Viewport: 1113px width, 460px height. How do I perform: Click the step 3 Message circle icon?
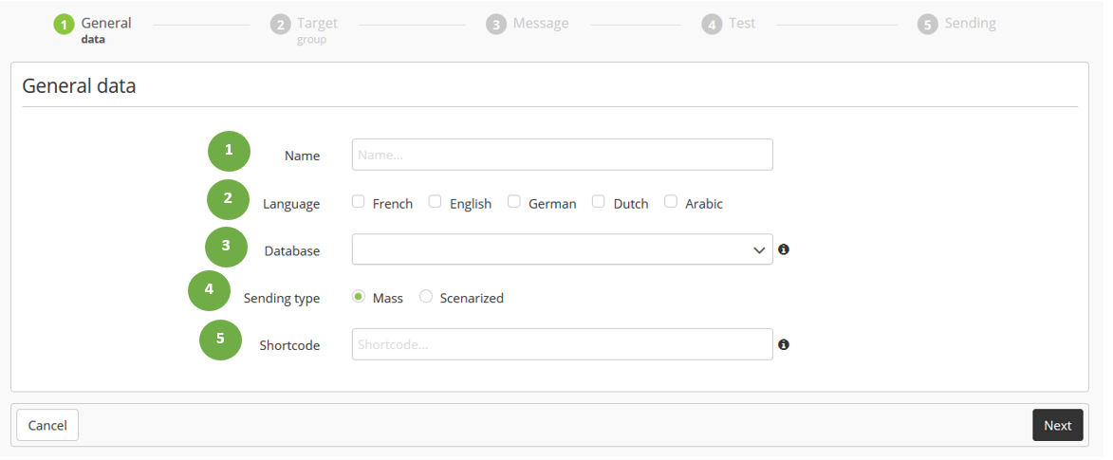coord(495,25)
